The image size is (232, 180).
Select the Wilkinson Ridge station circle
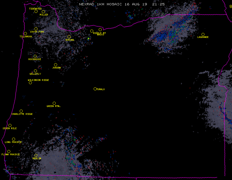[x=30, y=83]
